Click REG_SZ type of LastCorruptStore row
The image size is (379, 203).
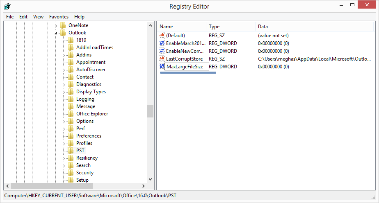(x=217, y=59)
